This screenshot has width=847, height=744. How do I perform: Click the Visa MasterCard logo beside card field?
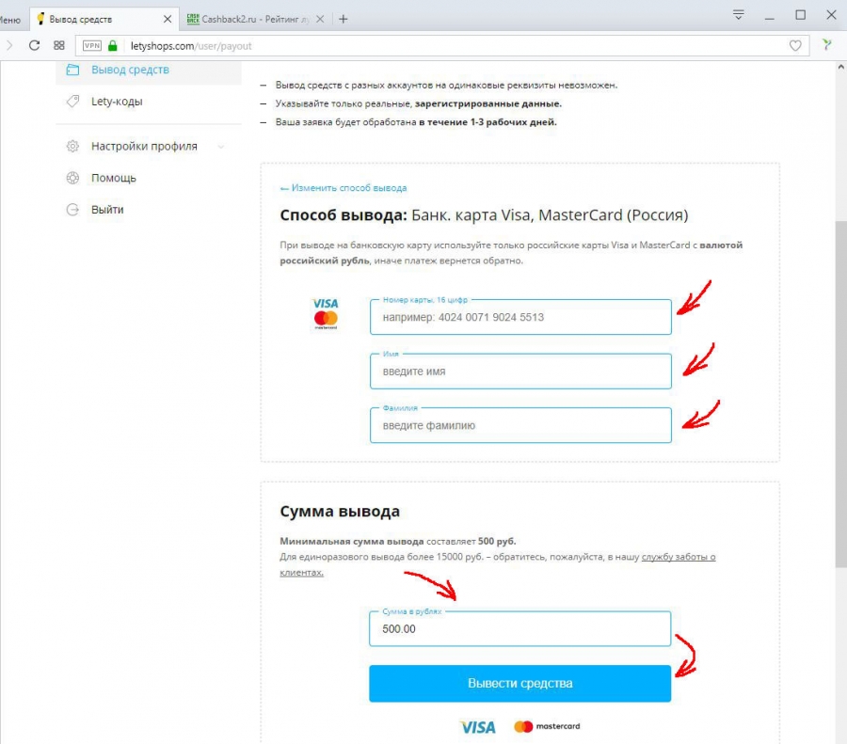tap(326, 313)
